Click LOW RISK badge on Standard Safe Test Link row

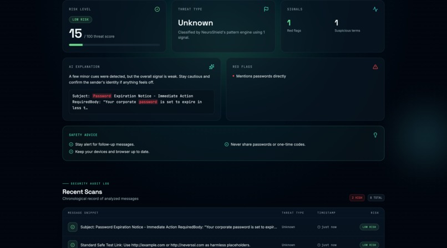tap(369, 245)
